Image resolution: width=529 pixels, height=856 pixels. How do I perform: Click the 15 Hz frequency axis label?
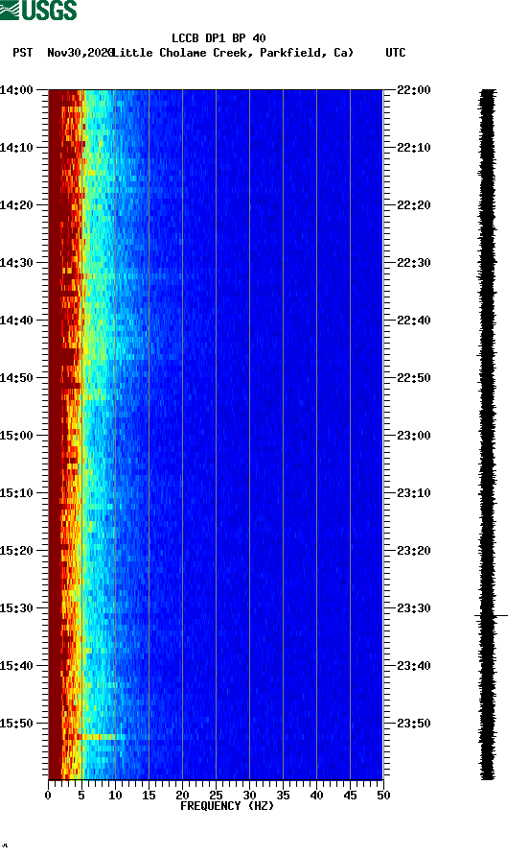(x=149, y=796)
